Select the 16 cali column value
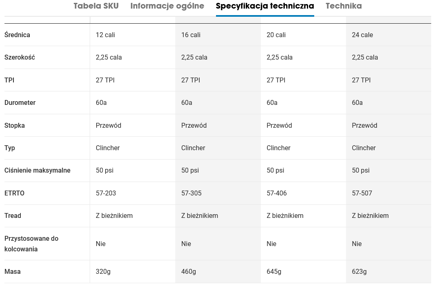 pyautogui.click(x=191, y=35)
